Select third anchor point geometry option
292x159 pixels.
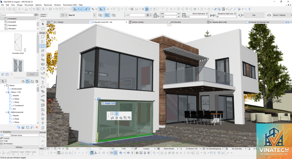coord(113,15)
